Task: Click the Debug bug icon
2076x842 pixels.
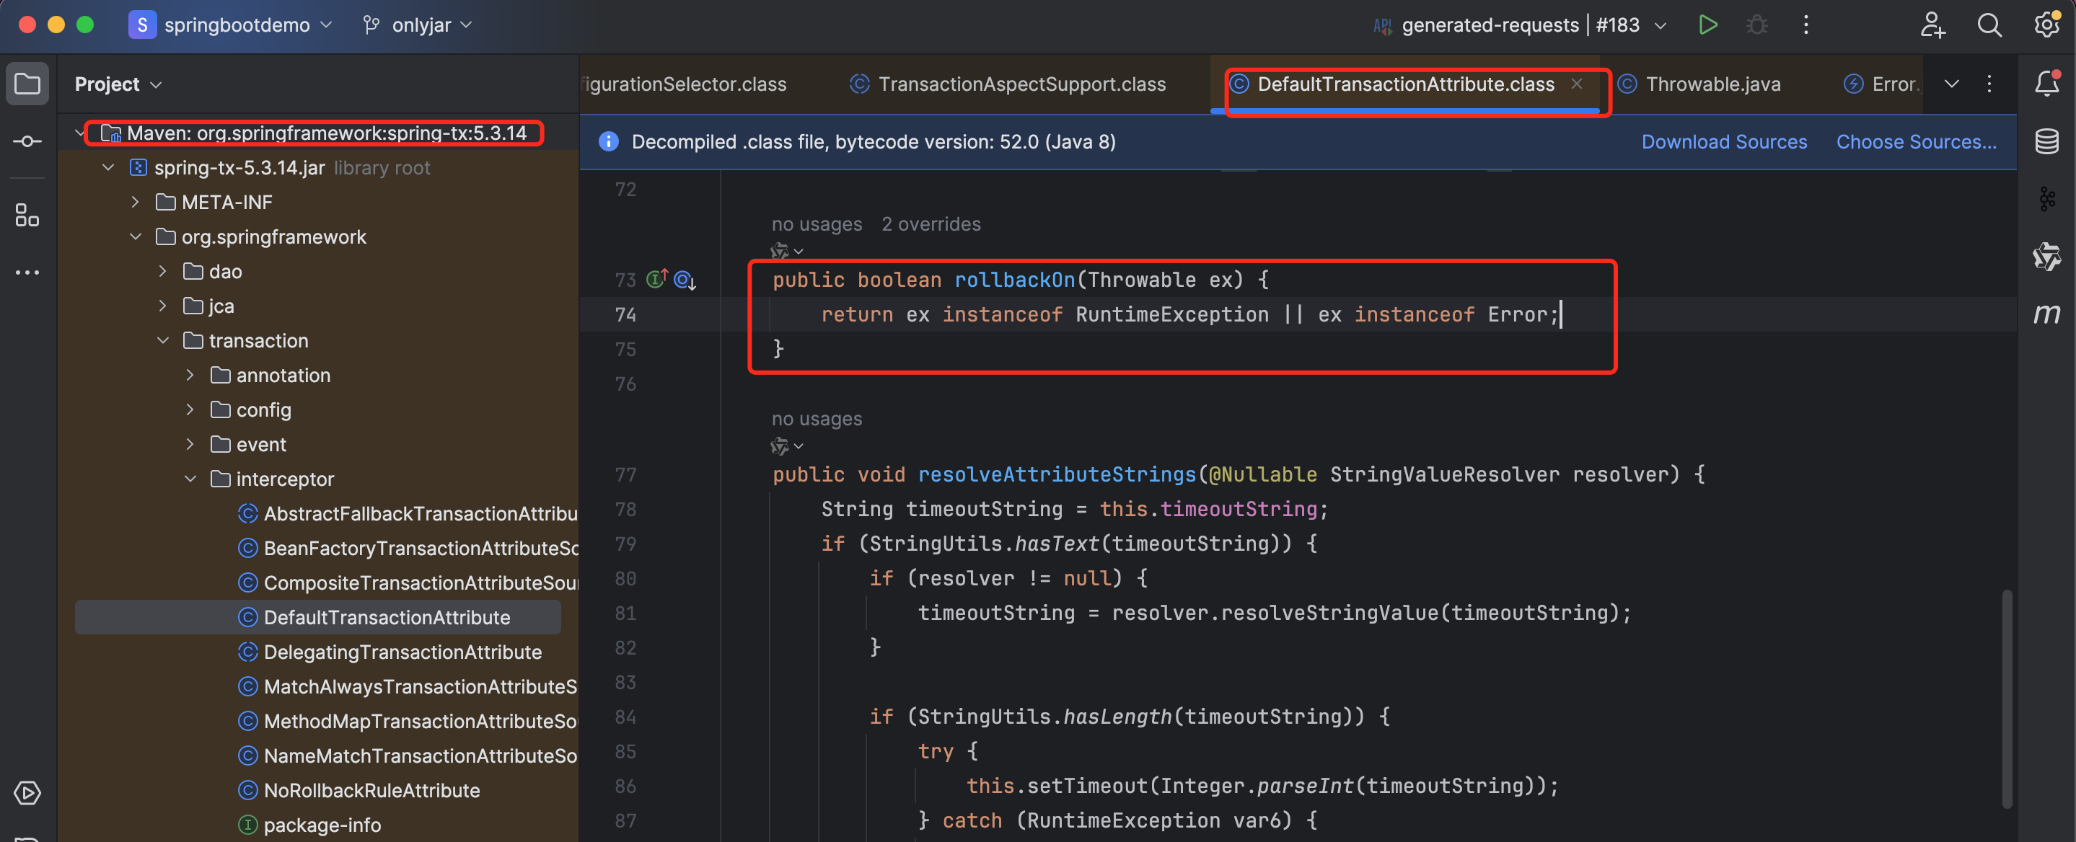Action: (1757, 25)
